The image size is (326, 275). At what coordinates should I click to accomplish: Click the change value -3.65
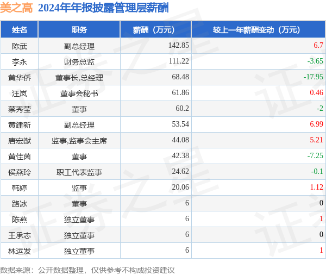pyautogui.click(x=315, y=61)
